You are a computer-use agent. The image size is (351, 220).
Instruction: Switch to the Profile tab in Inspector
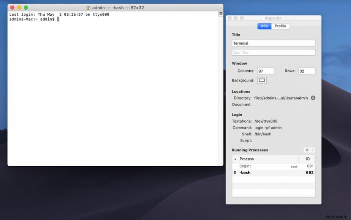click(x=280, y=26)
